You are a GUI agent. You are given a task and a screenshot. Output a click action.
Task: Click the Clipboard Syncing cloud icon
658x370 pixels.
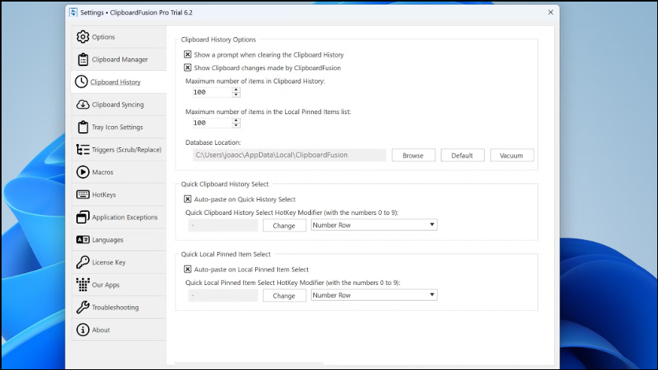pos(83,105)
